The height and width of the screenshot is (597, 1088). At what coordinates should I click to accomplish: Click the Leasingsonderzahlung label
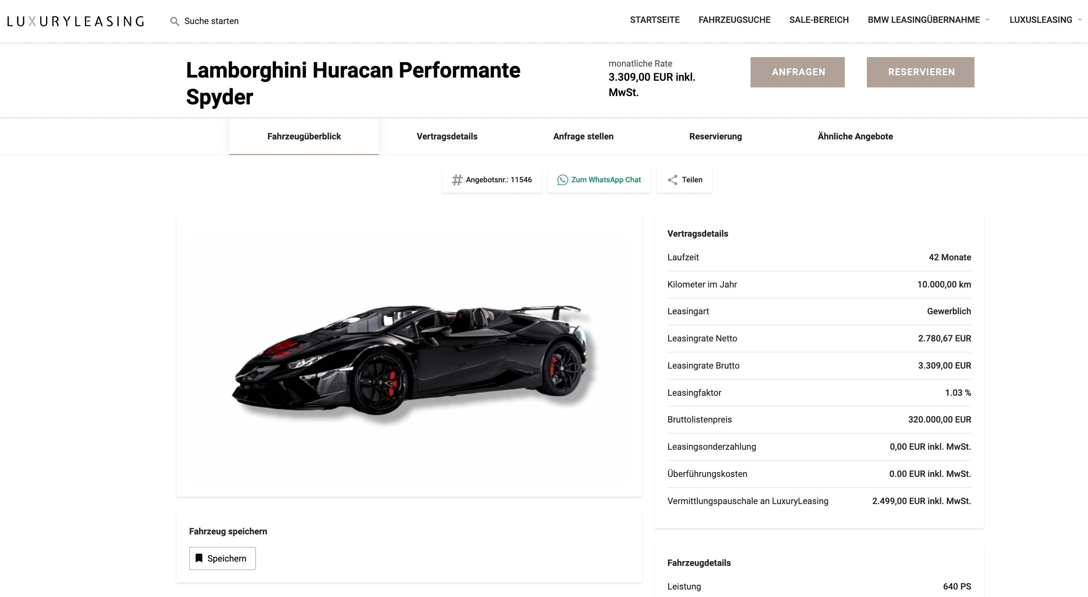point(712,447)
